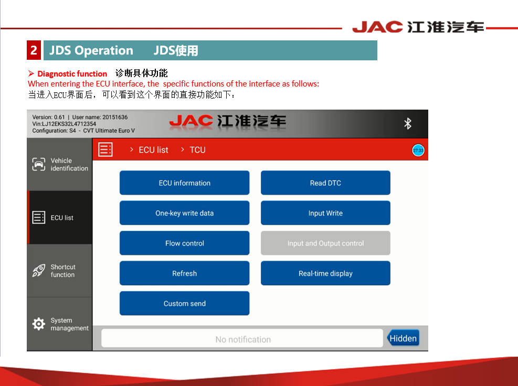This screenshot has height=386, width=518.
Task: Select Custom send
Action: tap(184, 303)
